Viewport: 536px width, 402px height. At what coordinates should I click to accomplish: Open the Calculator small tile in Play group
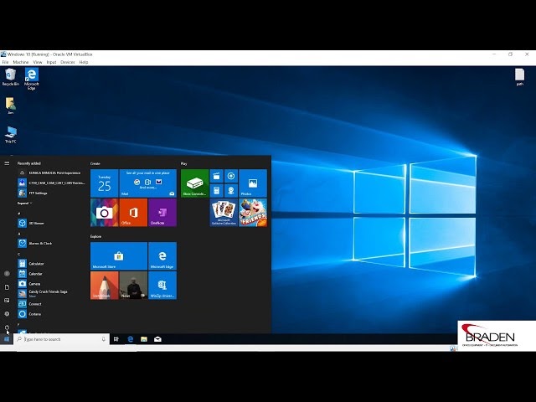pos(217,190)
